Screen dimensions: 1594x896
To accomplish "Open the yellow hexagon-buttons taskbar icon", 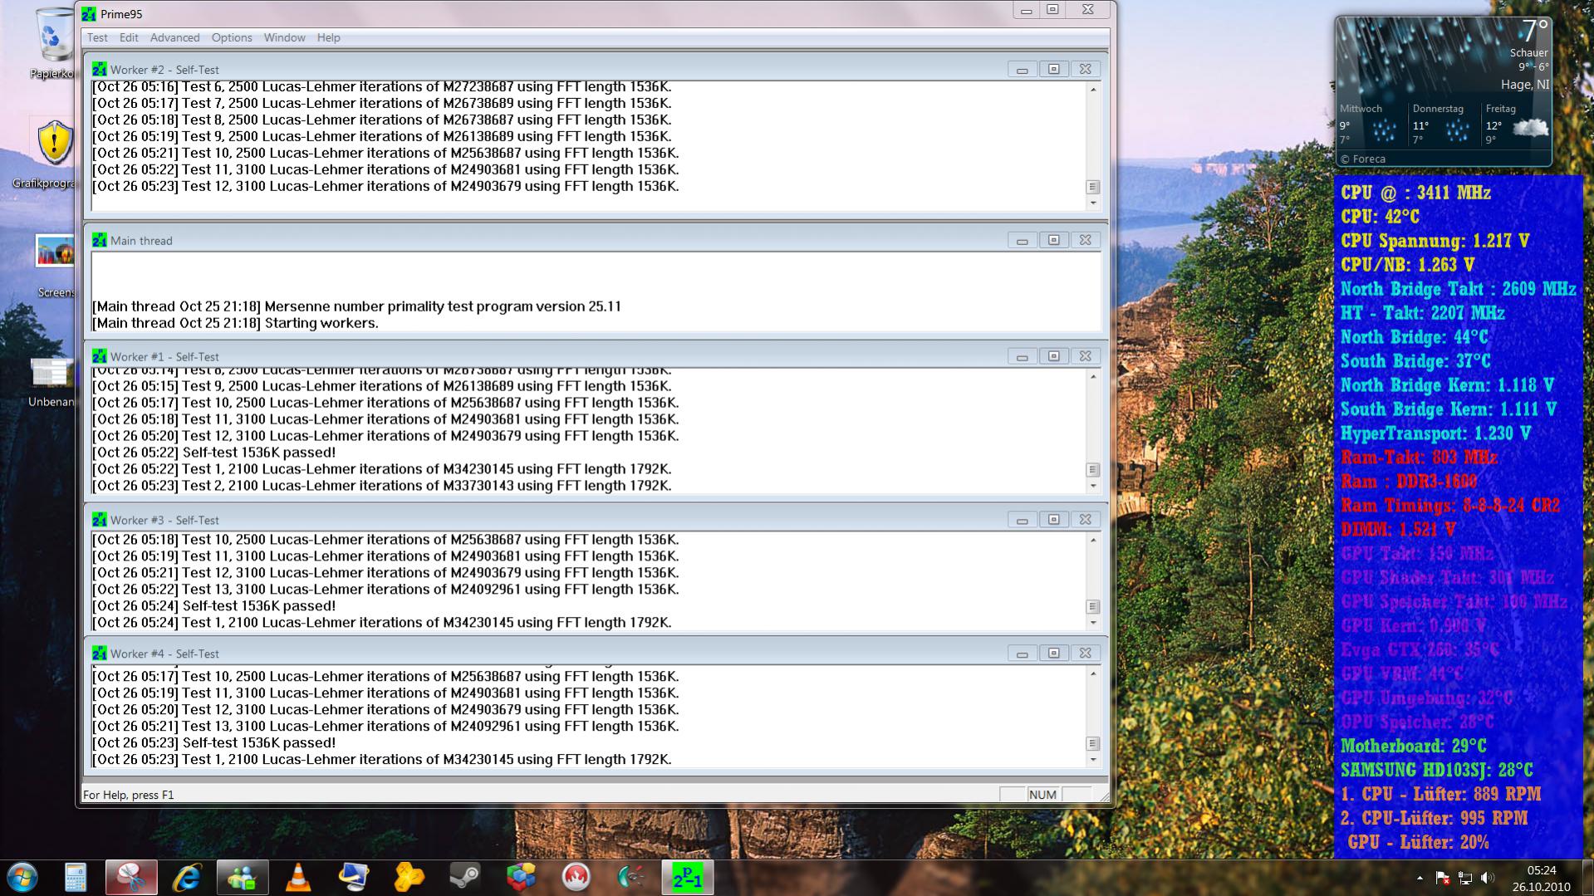I will 410,878.
